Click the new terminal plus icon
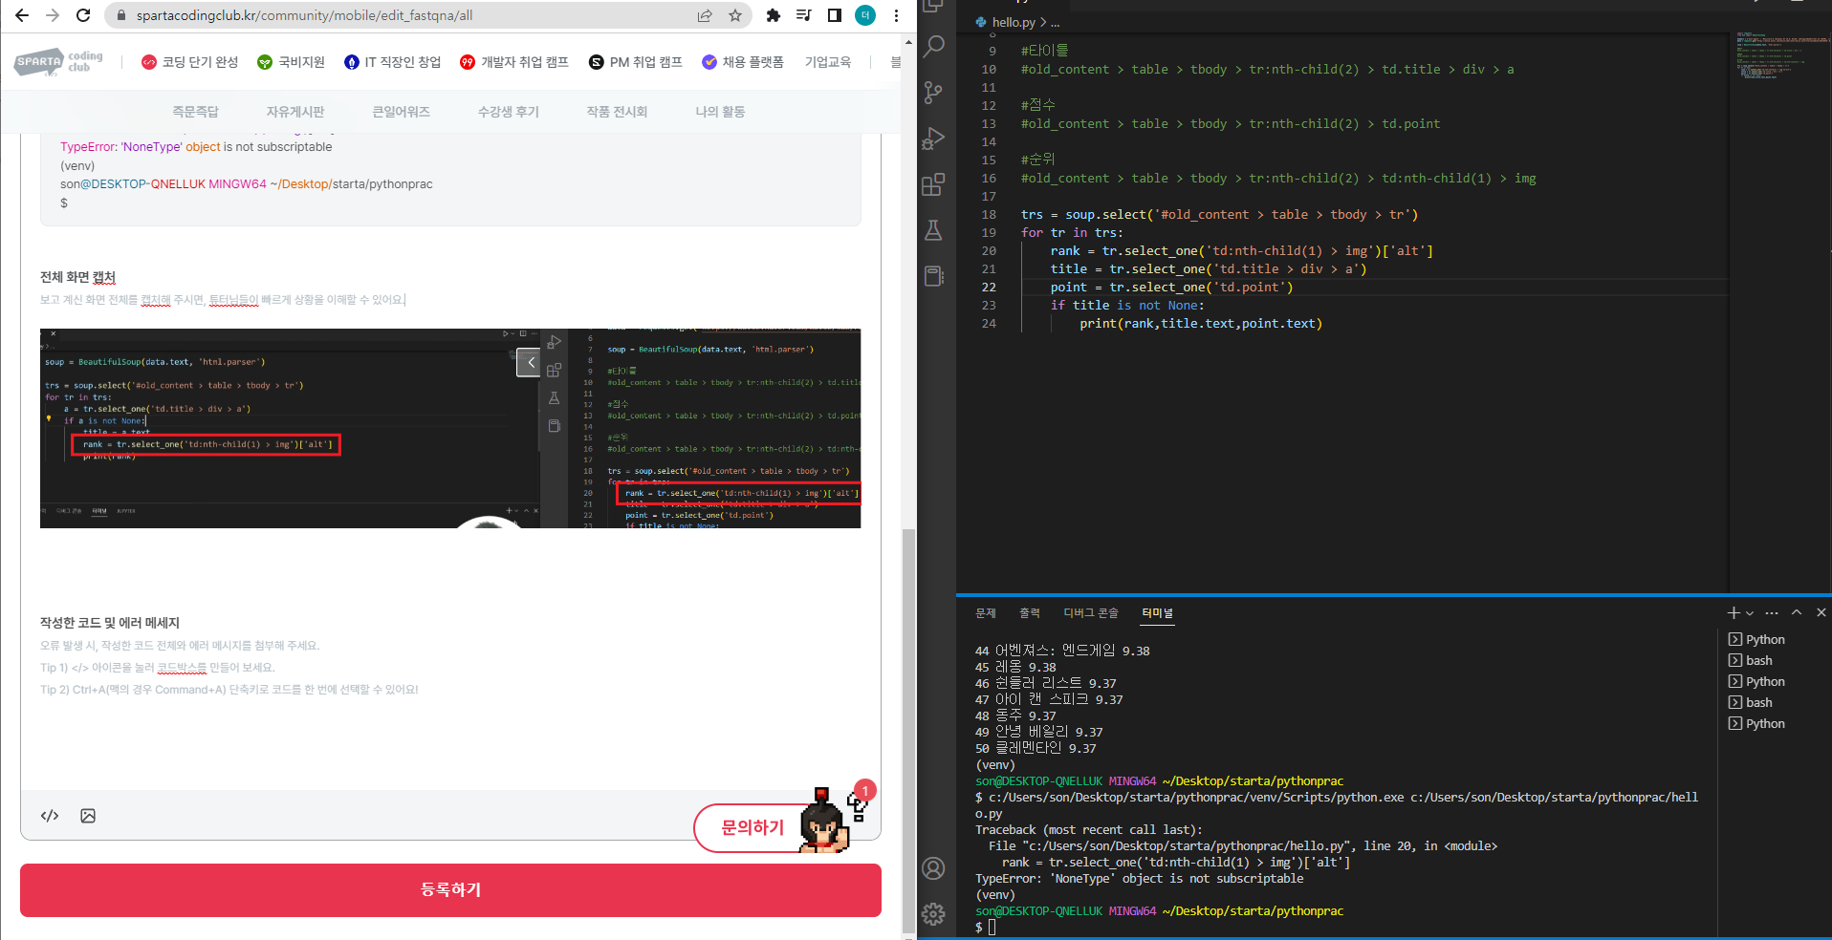 pos(1734,612)
